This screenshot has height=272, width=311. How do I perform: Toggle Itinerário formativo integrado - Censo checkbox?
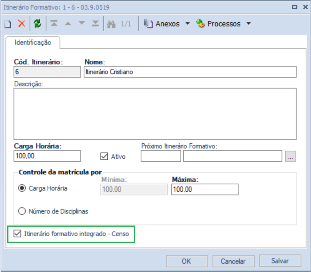17,234
